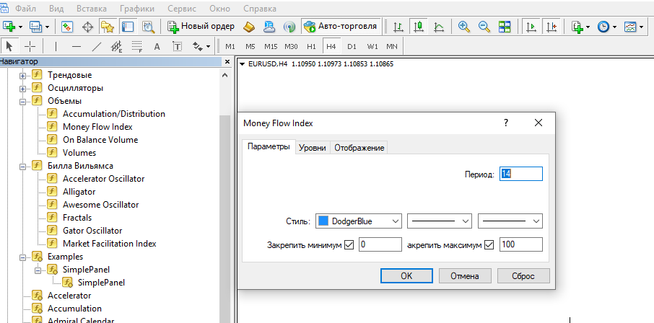Toggle the Terminal panel icon
Image resolution: width=654 pixels, height=323 pixels.
click(x=128, y=27)
